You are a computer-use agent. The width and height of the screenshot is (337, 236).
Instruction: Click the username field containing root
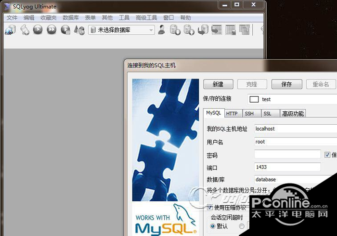(x=296, y=142)
